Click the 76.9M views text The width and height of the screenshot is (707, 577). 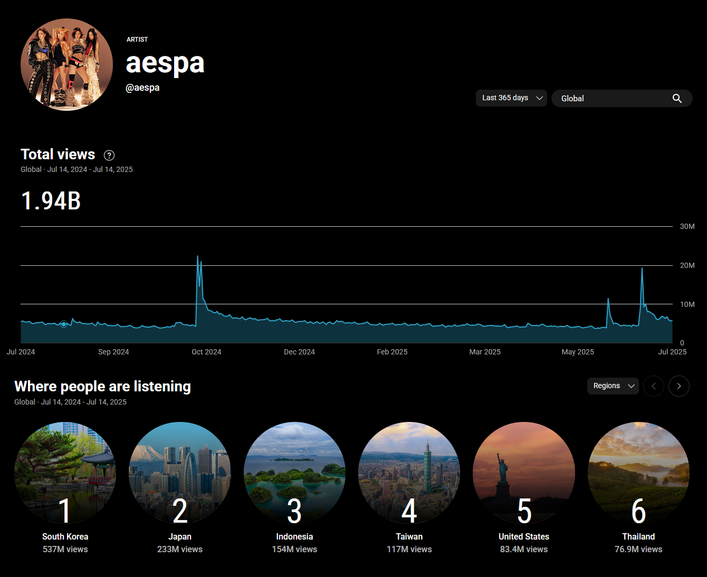point(638,549)
